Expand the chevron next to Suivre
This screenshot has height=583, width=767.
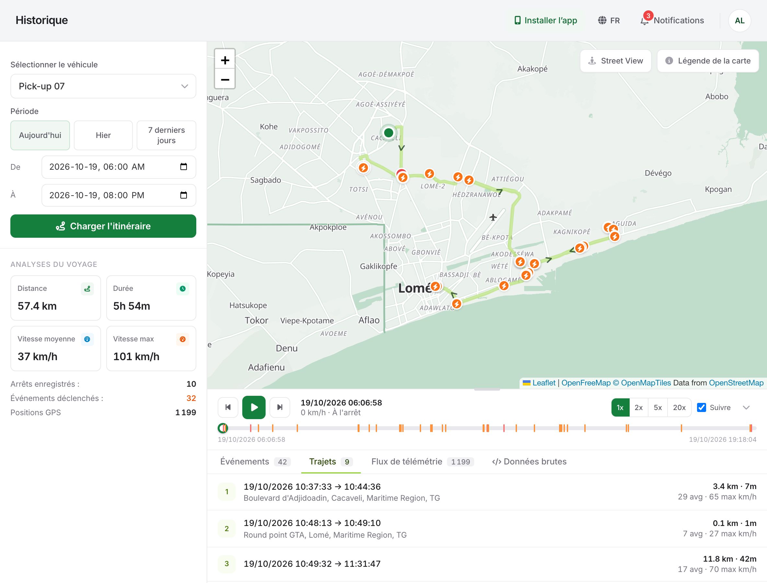(746, 407)
